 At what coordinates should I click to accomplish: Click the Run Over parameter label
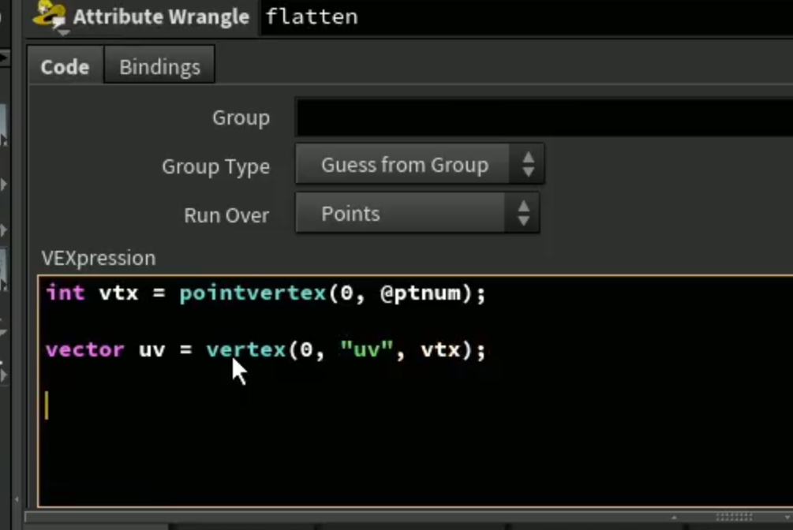point(226,215)
